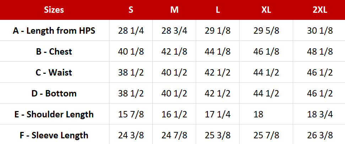Click the S length value 28 1/4
Viewport: 345px width, 144px height.
tap(131, 31)
